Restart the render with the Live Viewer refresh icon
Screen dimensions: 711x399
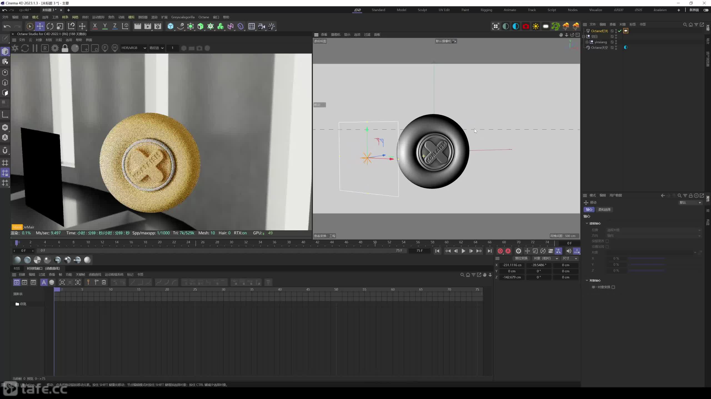pos(25,48)
